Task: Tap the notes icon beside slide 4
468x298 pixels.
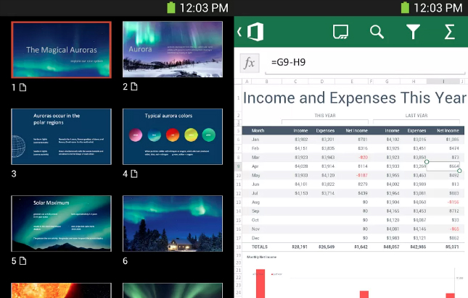Action: [x=135, y=174]
